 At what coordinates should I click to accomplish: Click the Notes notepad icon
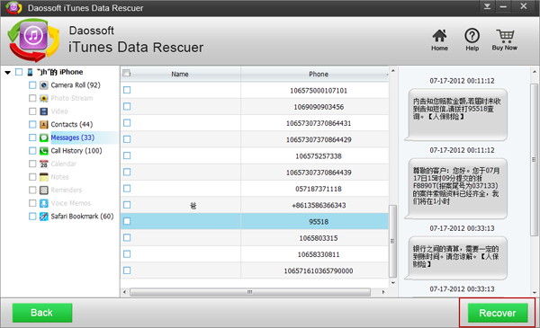tap(44, 177)
